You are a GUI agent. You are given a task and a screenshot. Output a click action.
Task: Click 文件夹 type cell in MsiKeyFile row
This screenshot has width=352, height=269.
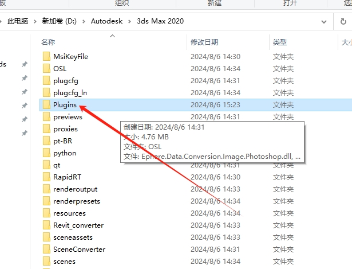(283, 57)
